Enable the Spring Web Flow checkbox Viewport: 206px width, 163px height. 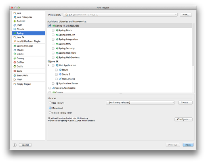[x=53, y=53]
